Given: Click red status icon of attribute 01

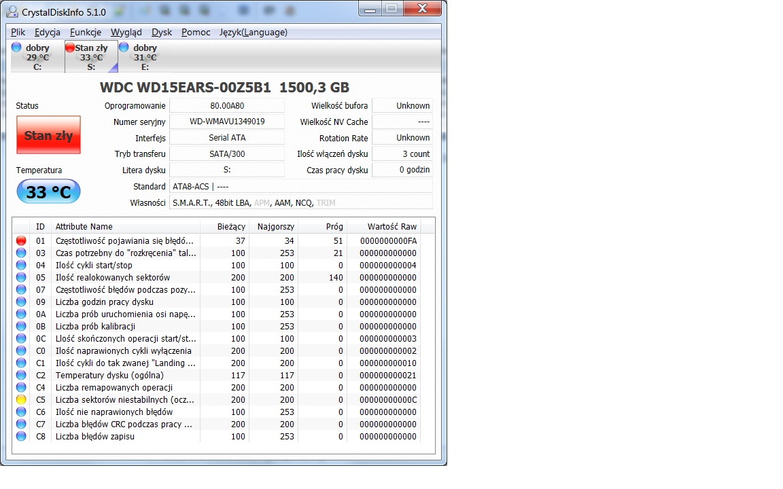Looking at the screenshot, I should click(x=21, y=240).
